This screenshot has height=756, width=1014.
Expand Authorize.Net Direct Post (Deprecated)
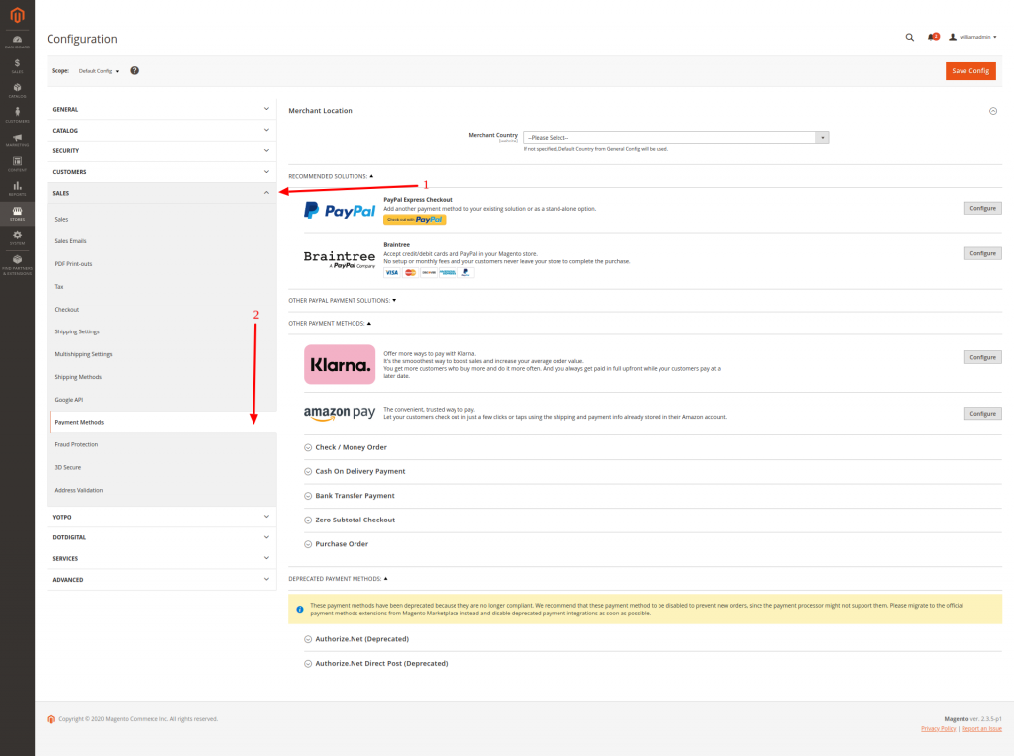[x=381, y=663]
